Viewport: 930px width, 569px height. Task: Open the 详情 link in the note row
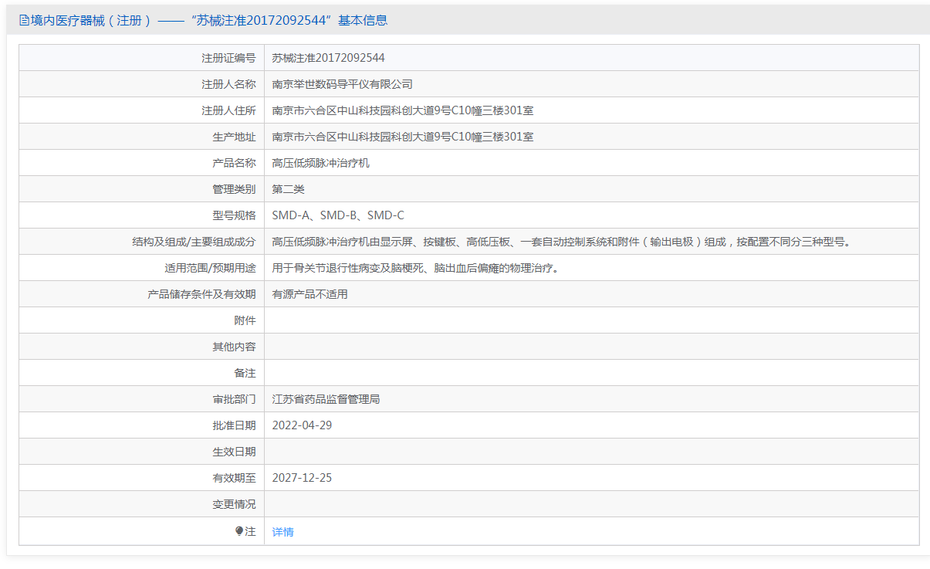point(282,532)
